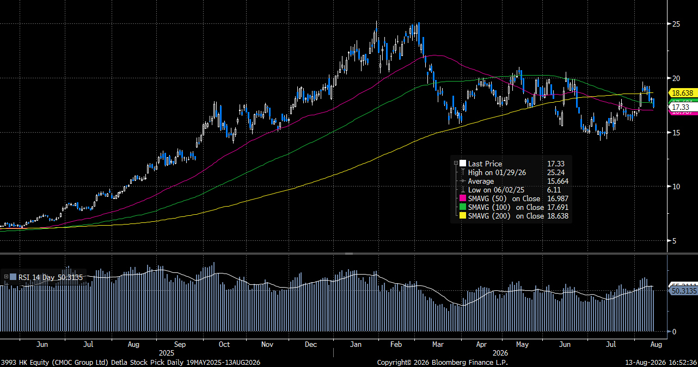Click the 10 price axis tick label

[x=677, y=186]
